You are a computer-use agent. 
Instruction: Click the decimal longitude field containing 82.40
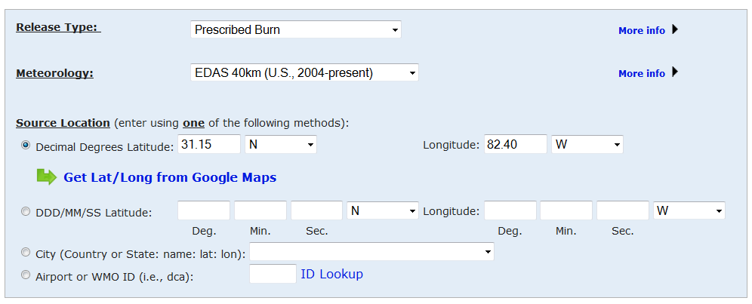tap(516, 144)
